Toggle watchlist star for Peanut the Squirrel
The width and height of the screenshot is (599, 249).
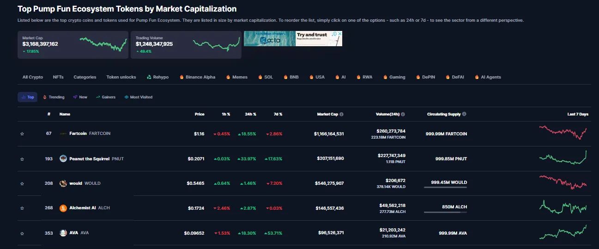click(22, 159)
